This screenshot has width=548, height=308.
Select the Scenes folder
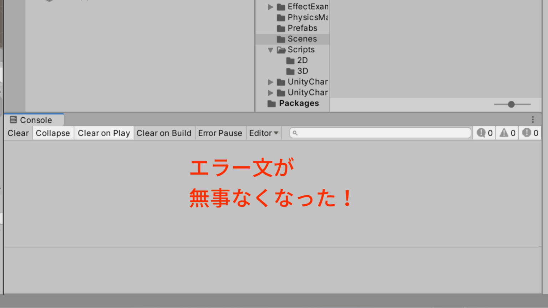(302, 39)
